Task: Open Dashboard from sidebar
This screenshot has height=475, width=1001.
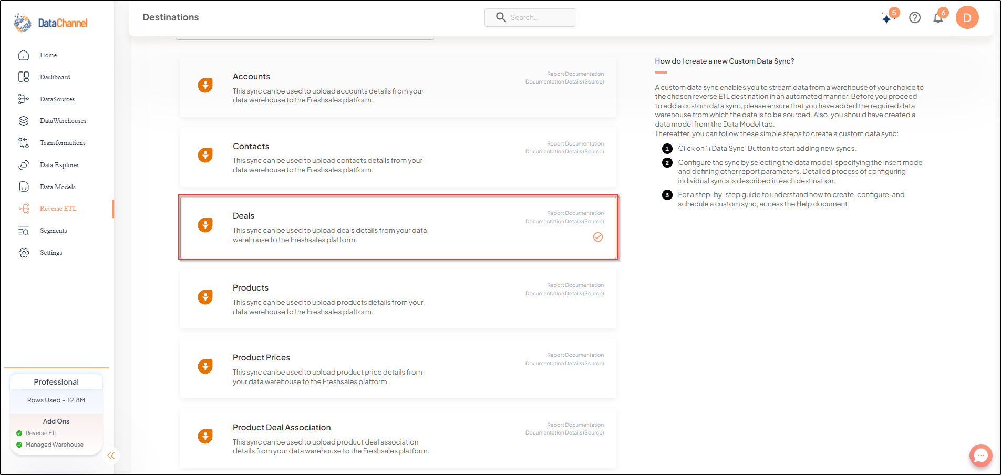Action: (x=55, y=77)
